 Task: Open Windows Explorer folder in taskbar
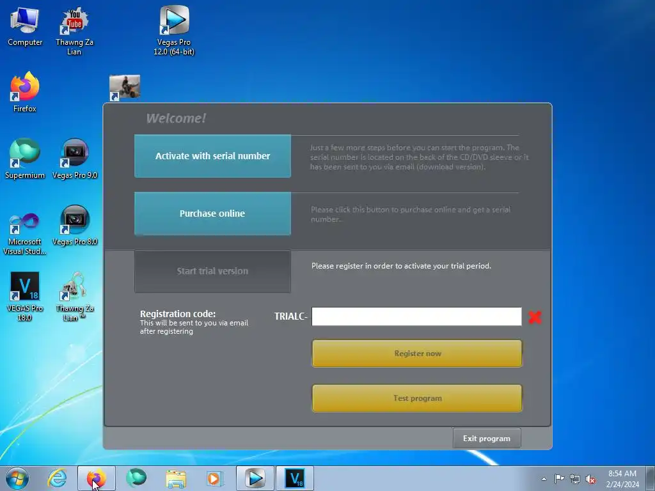[x=176, y=478]
